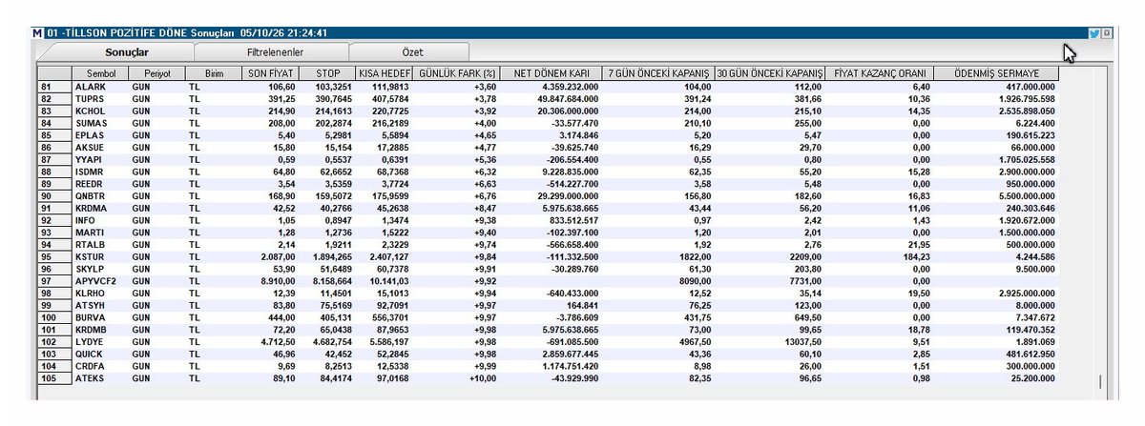Sort by FİYAT KAZANÇ ORANI header
This screenshot has height=426, width=1145.
tap(880, 73)
